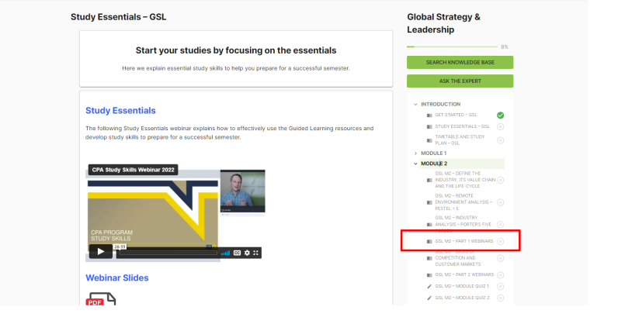Click the book icon beside Get Started
This screenshot has height=331, width=632.
click(429, 116)
